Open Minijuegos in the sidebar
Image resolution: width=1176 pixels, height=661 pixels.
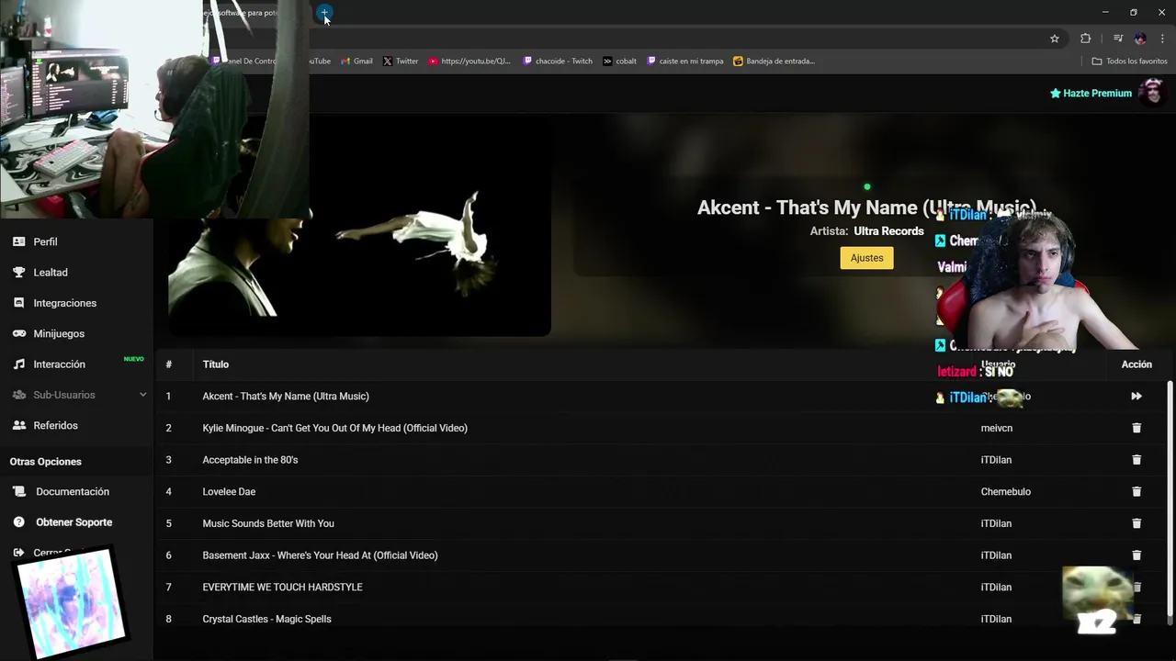(59, 334)
